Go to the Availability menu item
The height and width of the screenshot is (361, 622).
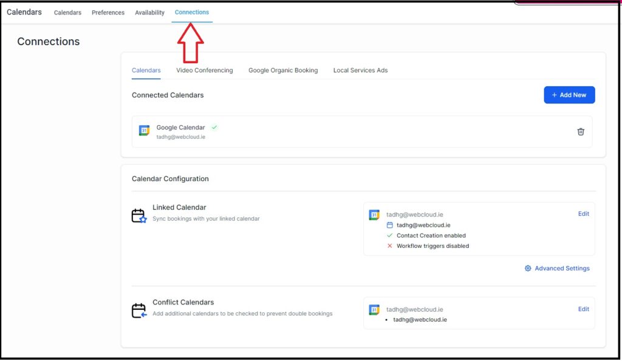click(x=149, y=13)
